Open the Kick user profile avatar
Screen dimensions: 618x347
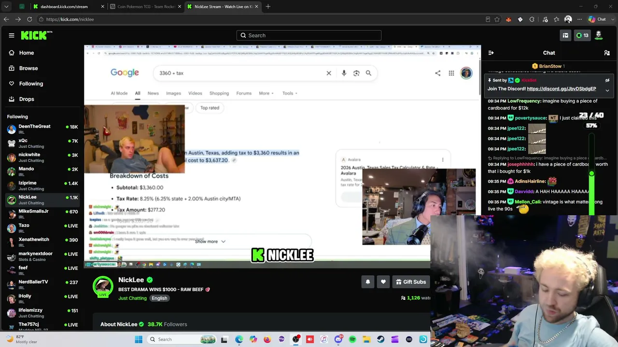point(599,35)
